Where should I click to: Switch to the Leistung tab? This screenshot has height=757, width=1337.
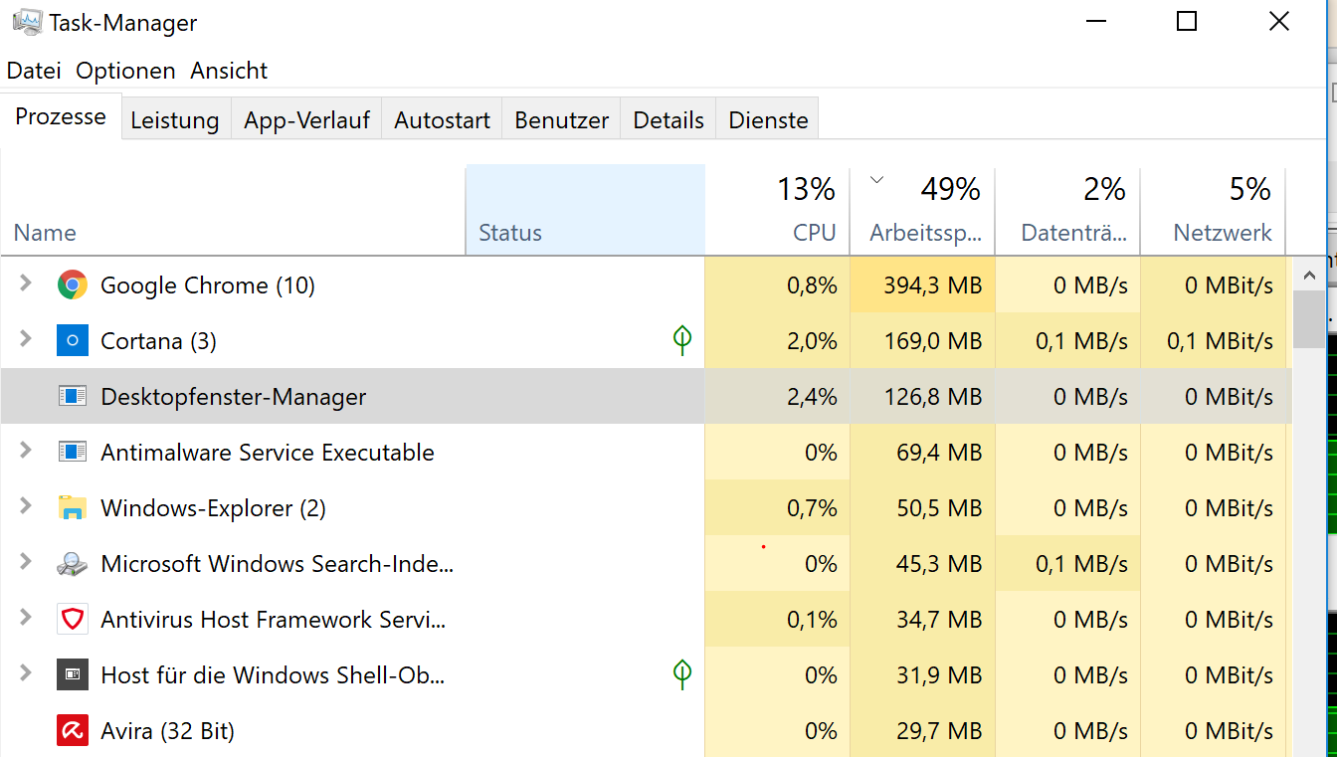click(175, 118)
